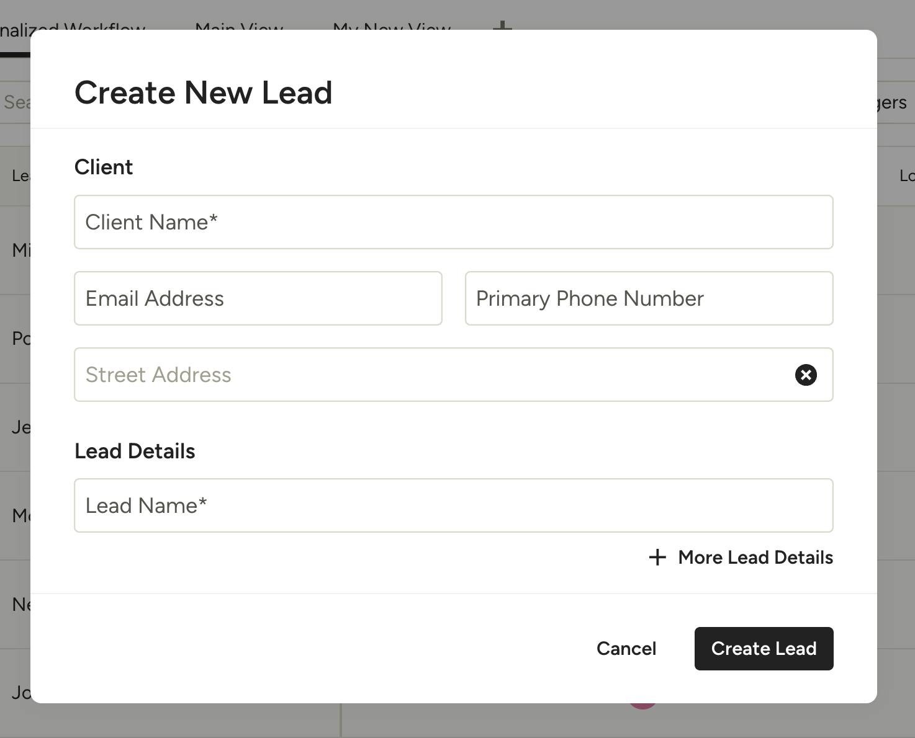915x738 pixels.
Task: Click into the Email Address input
Action: coord(258,298)
